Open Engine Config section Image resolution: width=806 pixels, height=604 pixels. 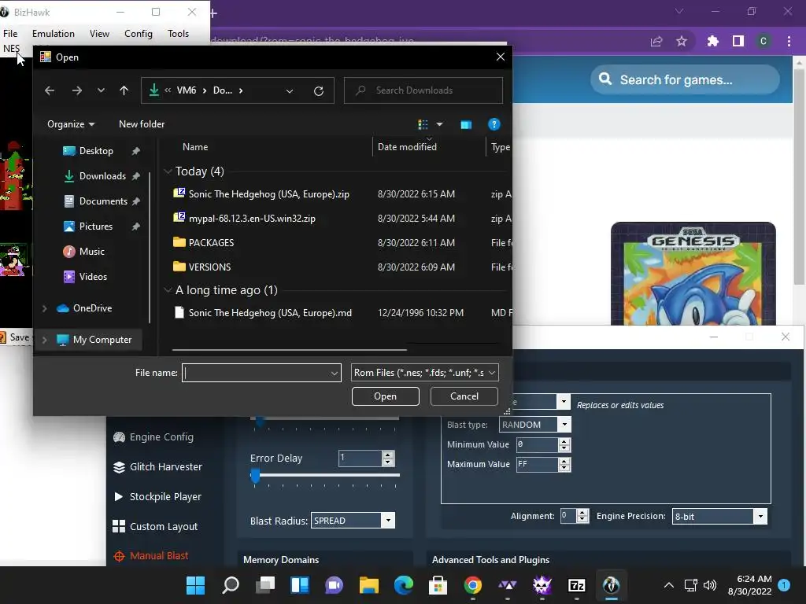[x=153, y=437]
